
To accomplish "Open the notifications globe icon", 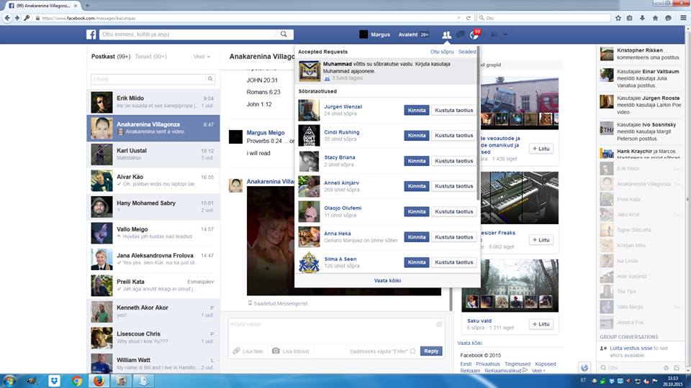I will [474, 35].
